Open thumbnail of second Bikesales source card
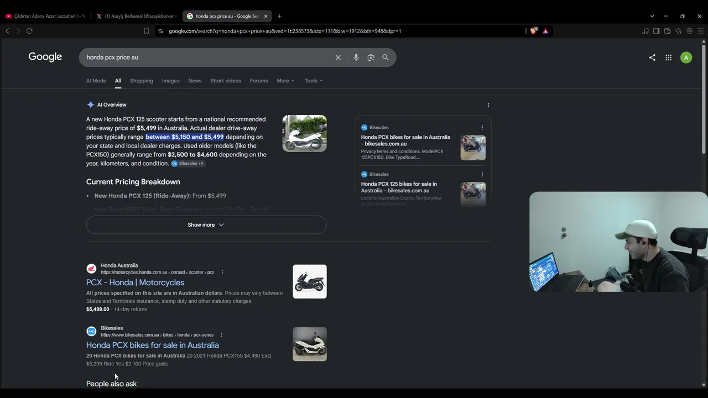Viewport: 708px width, 398px height. (473, 194)
